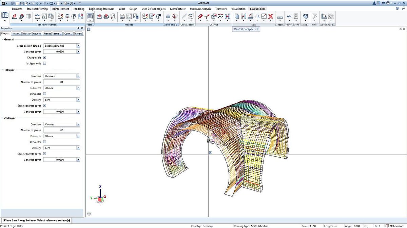Click the copy icon in Edit group
The height and width of the screenshot is (228, 407).
pyautogui.click(x=237, y=16)
